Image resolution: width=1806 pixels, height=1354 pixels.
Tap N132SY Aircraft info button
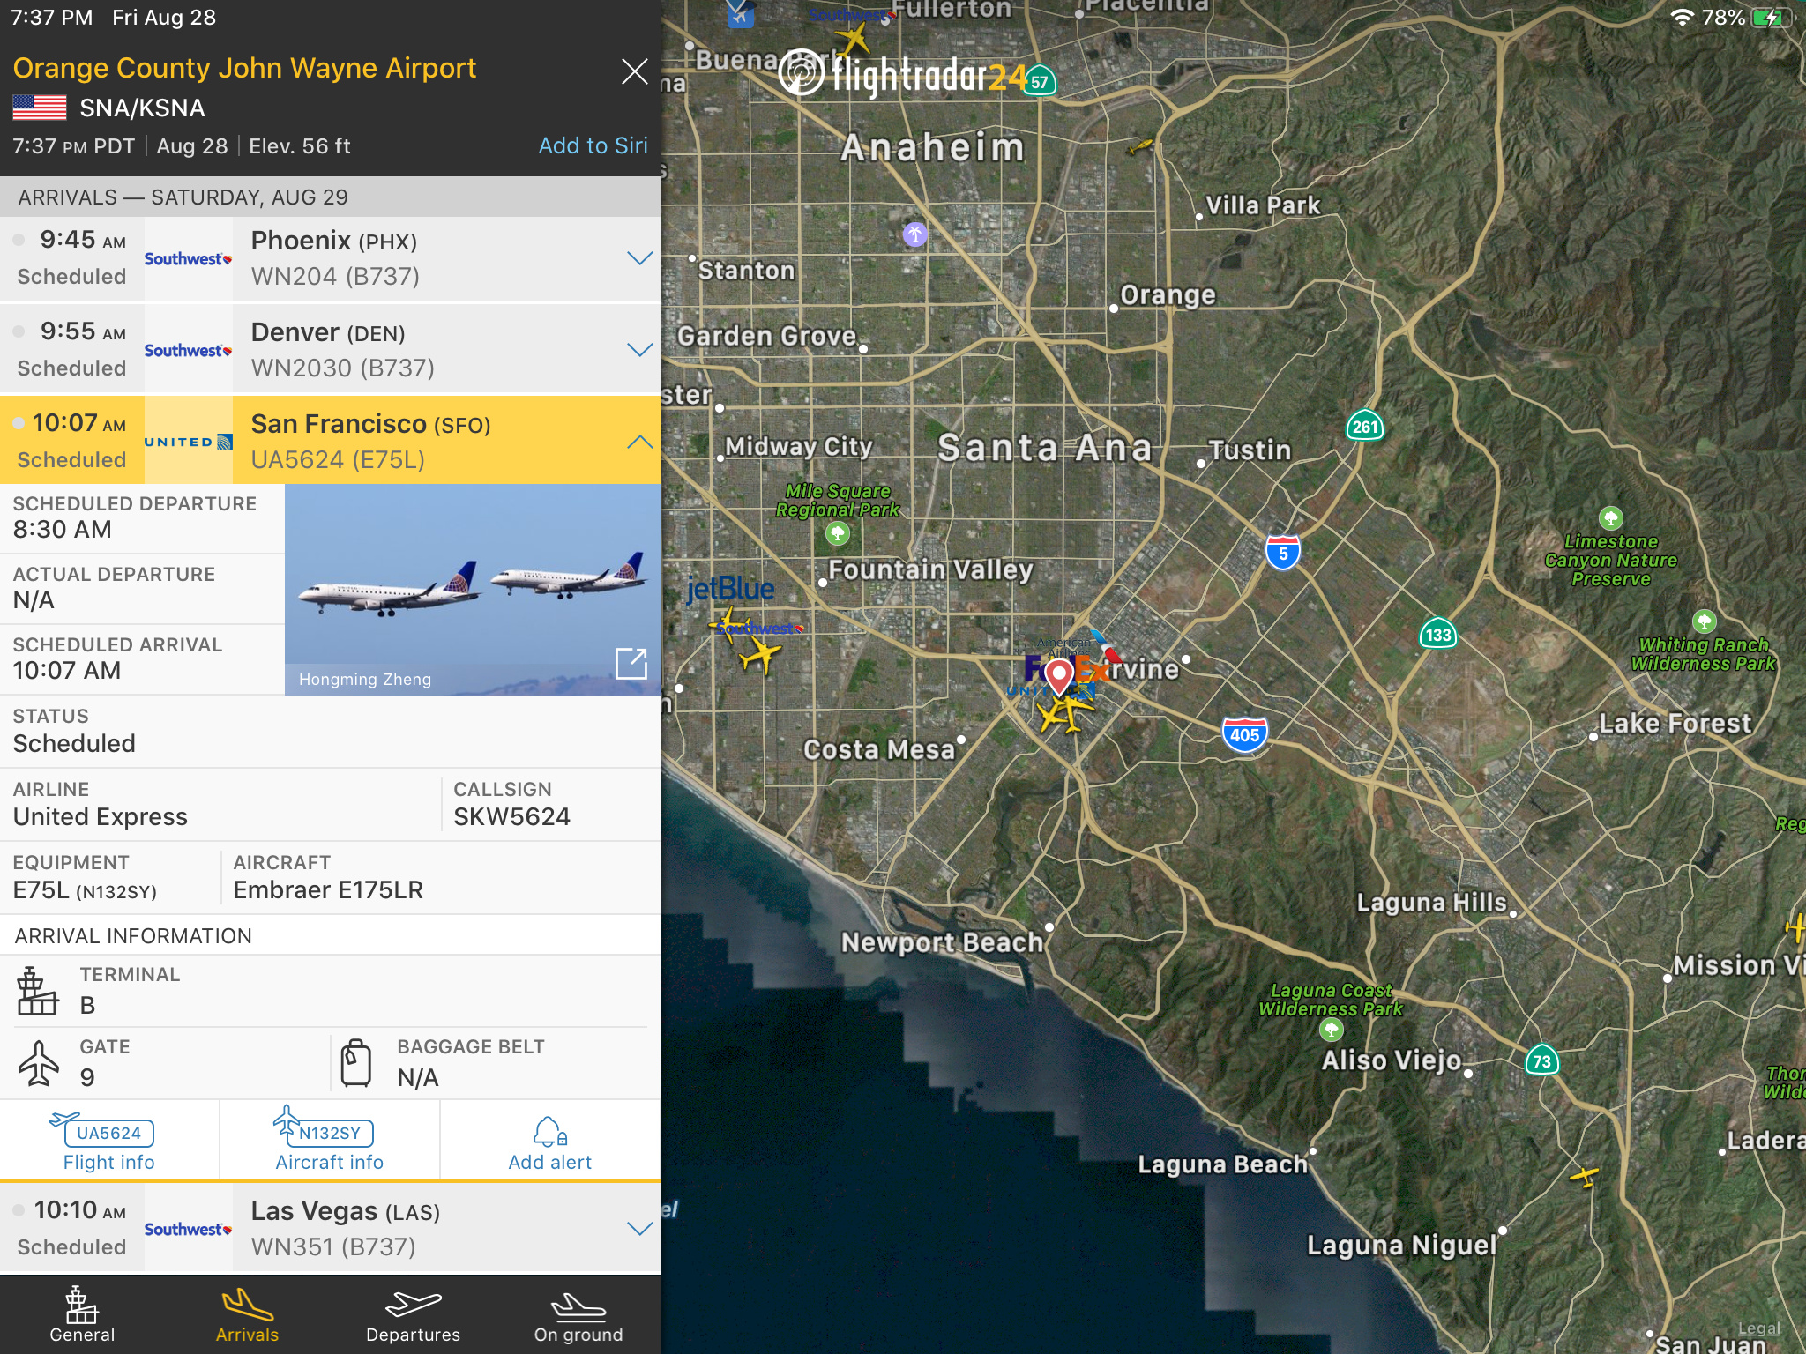point(329,1142)
